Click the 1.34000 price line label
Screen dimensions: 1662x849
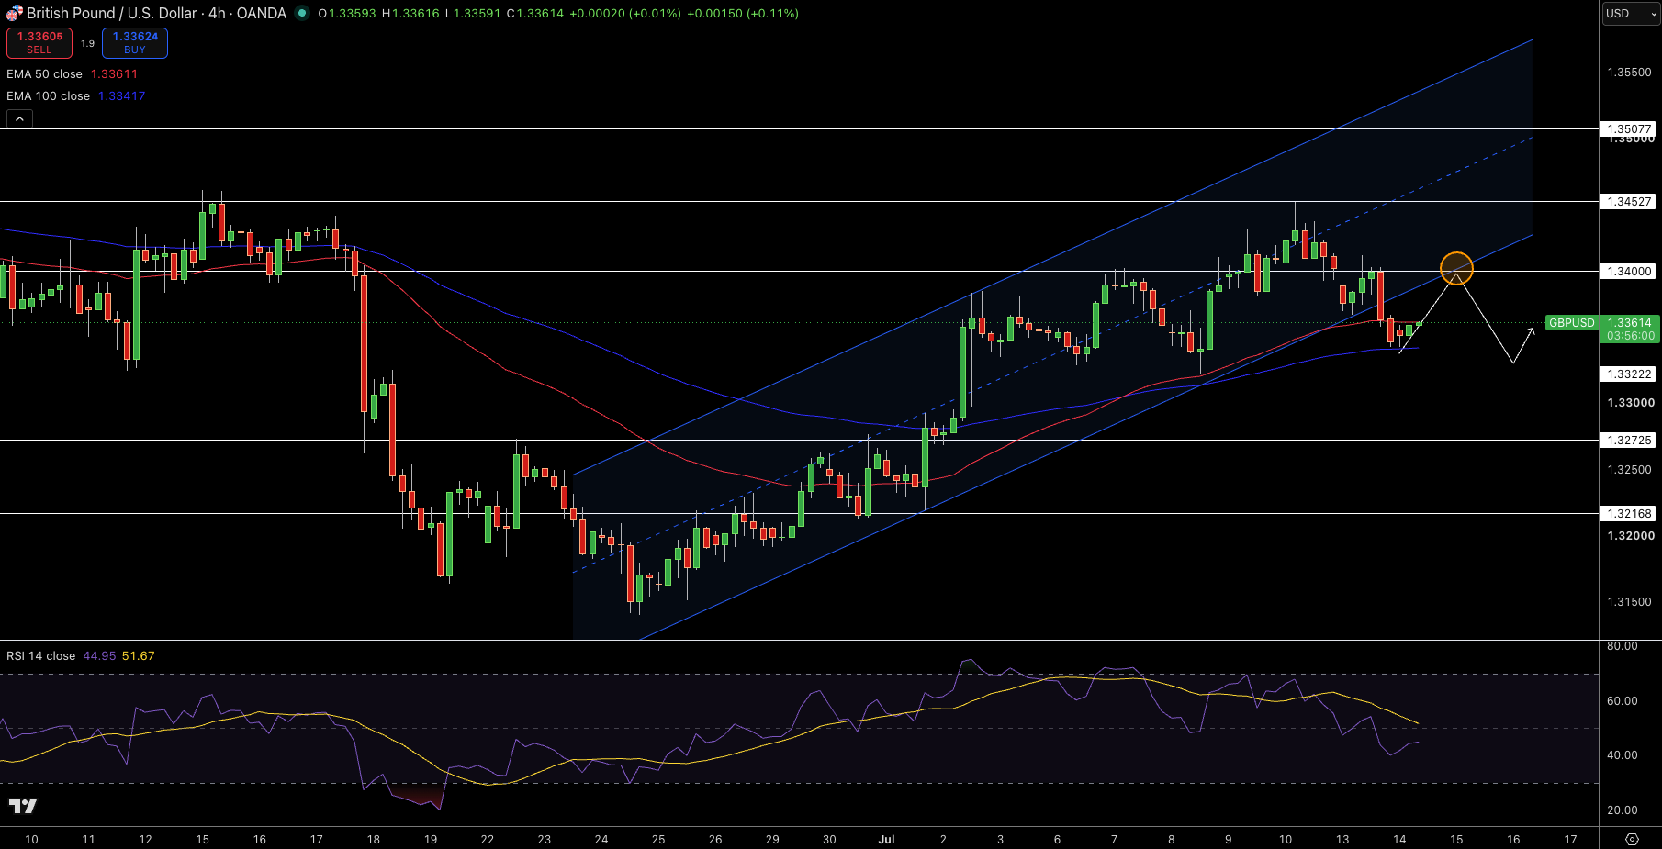[1629, 271]
